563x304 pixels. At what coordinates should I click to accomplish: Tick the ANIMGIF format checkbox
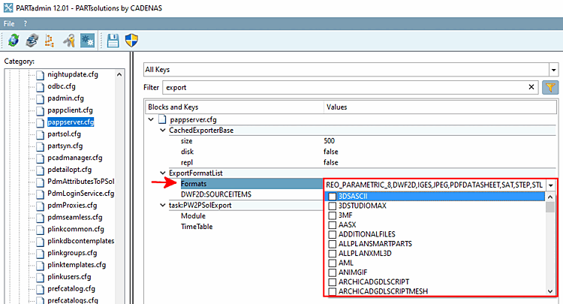[332, 272]
